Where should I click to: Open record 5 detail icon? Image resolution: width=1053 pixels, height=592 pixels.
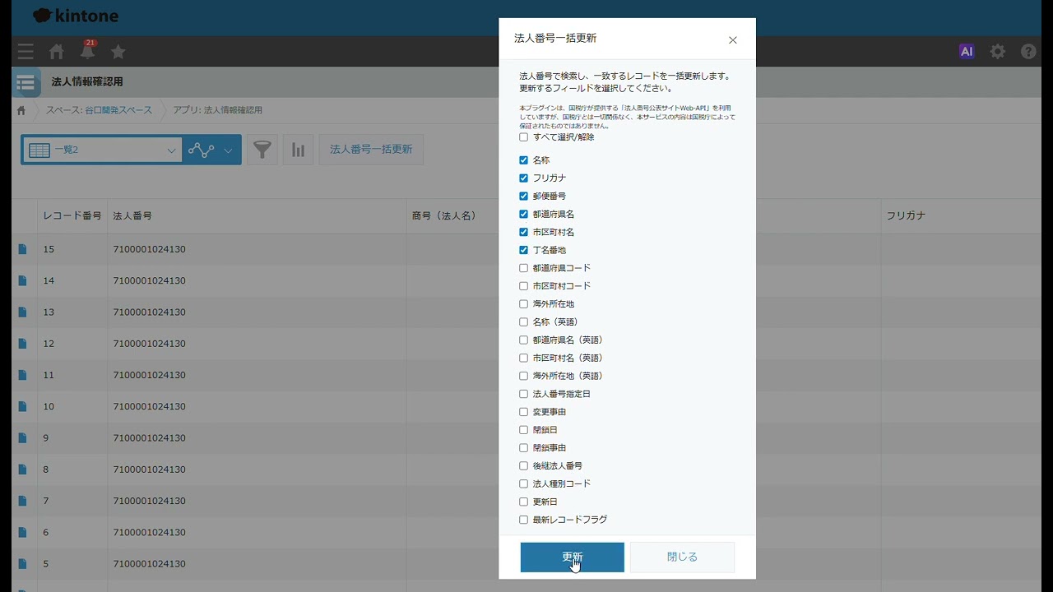pyautogui.click(x=23, y=563)
